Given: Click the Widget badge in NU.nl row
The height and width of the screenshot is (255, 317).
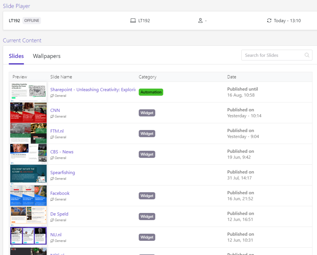Looking at the screenshot, I should coord(147,237).
